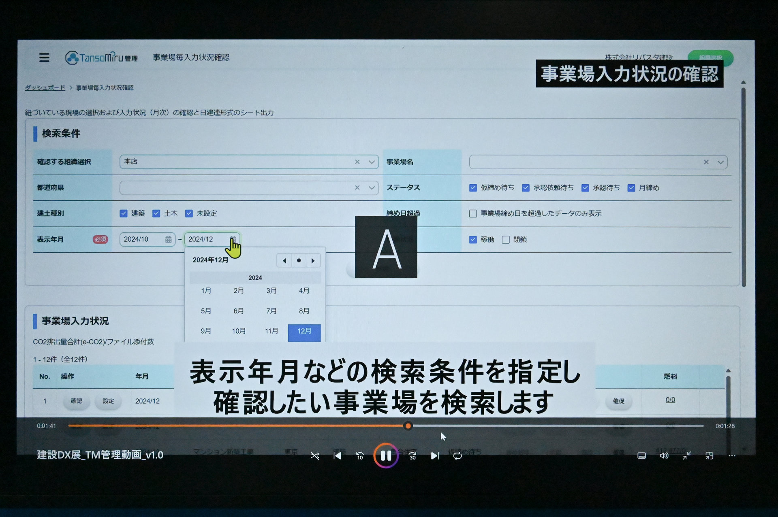The image size is (778, 517).
Task: Open the hamburger menu icon
Action: click(x=44, y=57)
